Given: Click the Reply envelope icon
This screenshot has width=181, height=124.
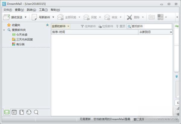Looking at the screenshot, I should click(x=87, y=17).
